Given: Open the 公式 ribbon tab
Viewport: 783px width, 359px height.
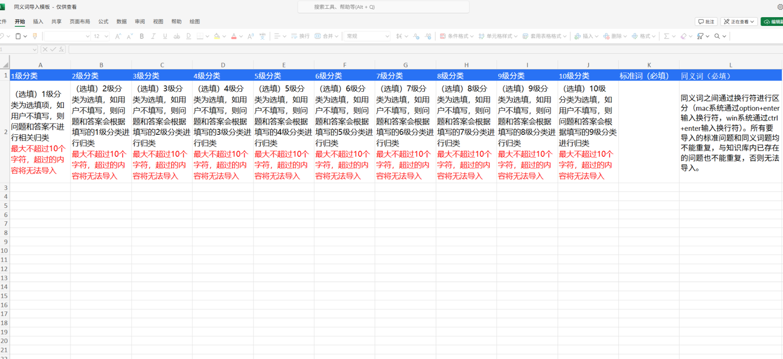Looking at the screenshot, I should coord(103,21).
